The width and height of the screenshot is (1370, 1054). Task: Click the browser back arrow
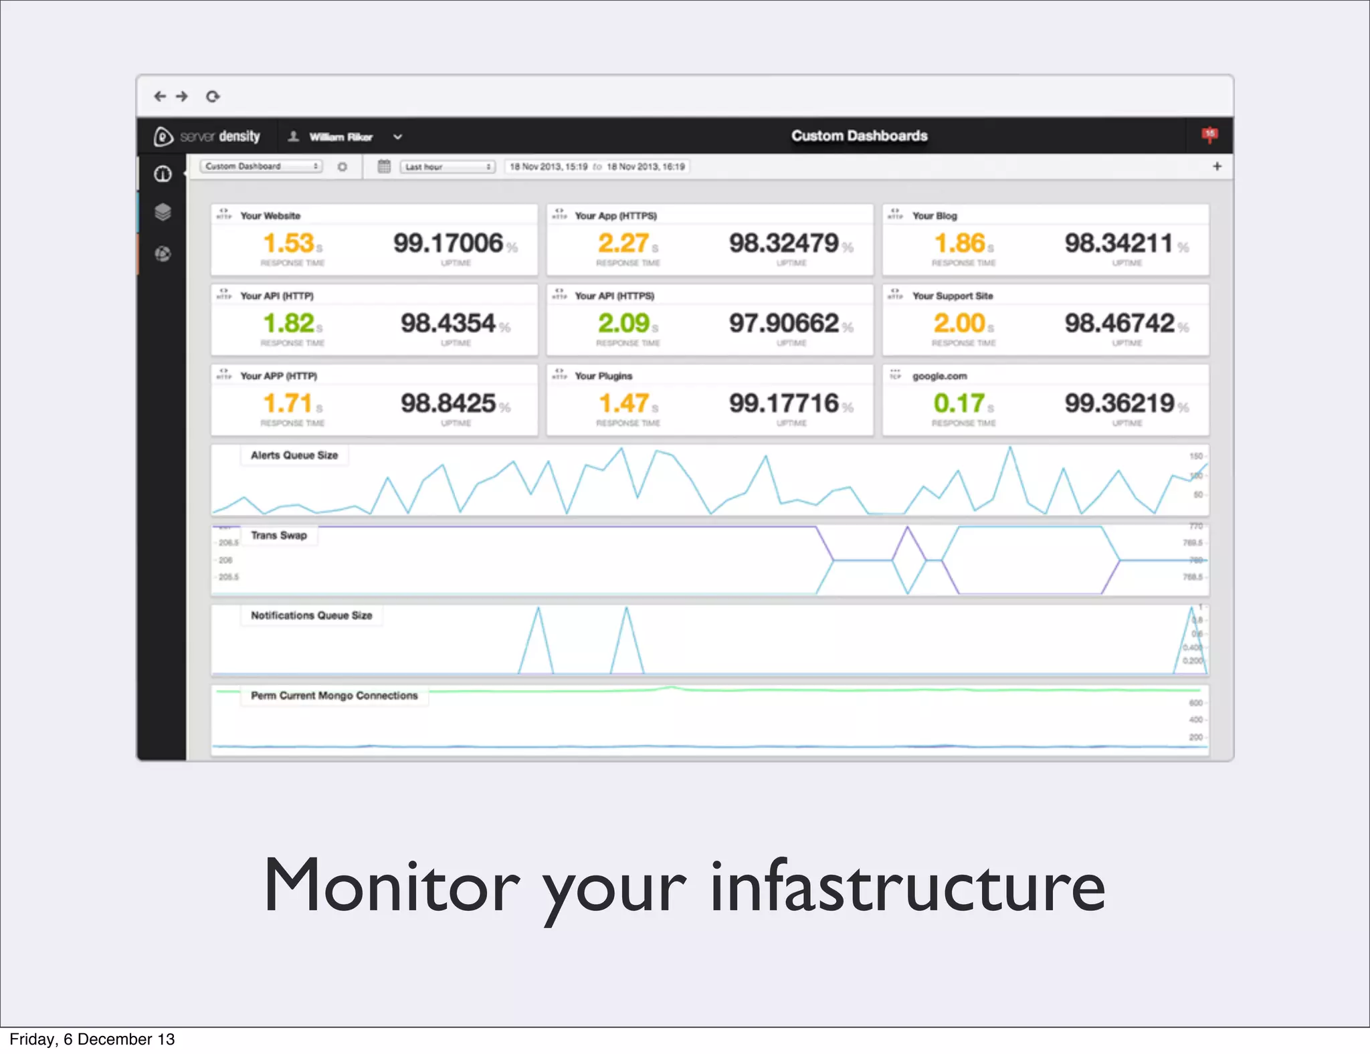pos(160,96)
